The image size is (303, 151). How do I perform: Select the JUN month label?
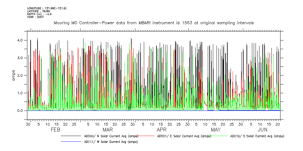263,130
